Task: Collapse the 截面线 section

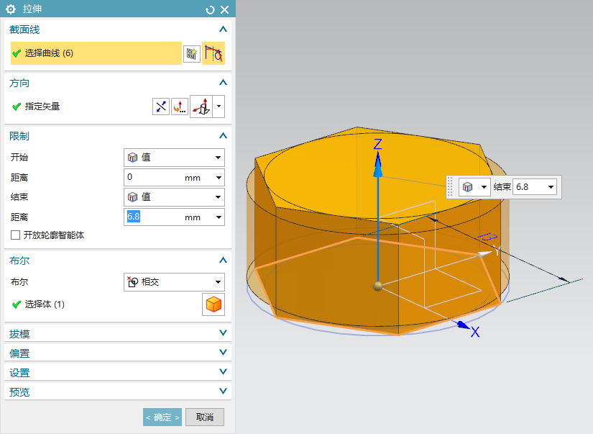Action: (223, 30)
